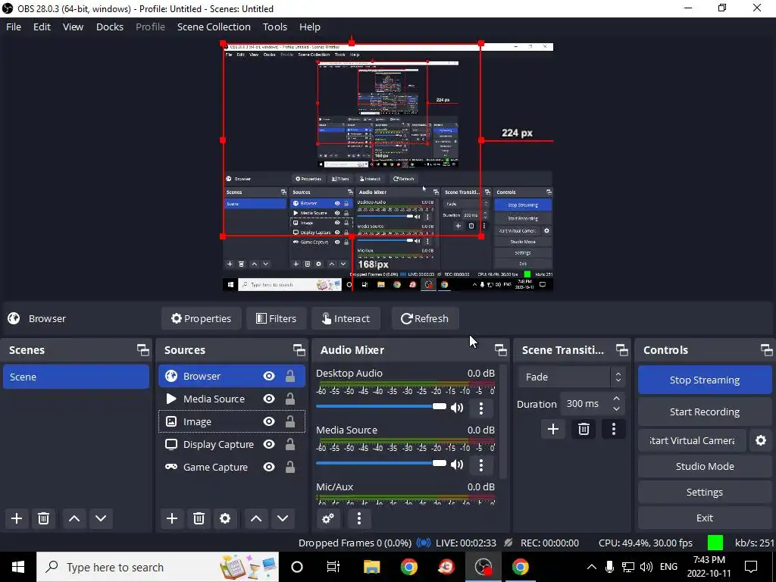The width and height of the screenshot is (776, 582).
Task: Open the View menu
Action: [73, 27]
